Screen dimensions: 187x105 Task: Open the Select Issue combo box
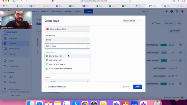[67, 46]
